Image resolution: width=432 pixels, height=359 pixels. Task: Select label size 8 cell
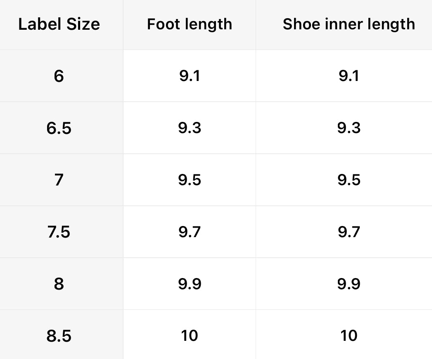pos(59,284)
